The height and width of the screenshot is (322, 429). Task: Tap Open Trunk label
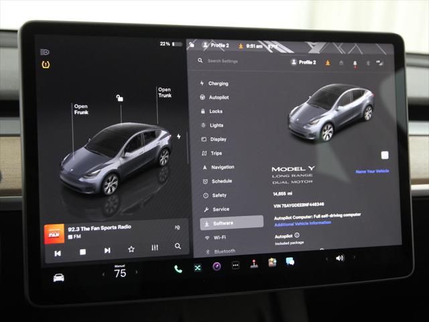pyautogui.click(x=165, y=93)
